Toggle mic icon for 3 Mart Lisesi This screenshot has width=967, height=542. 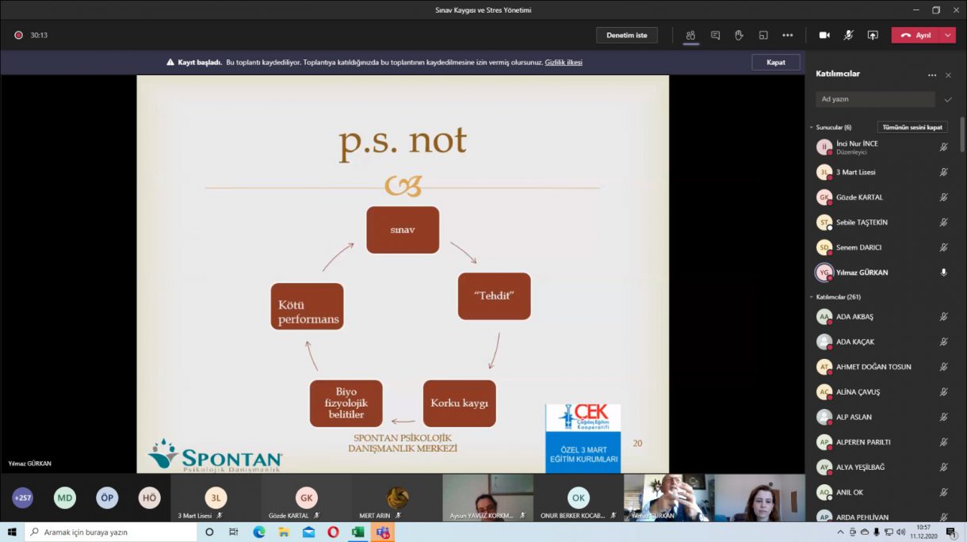click(944, 172)
